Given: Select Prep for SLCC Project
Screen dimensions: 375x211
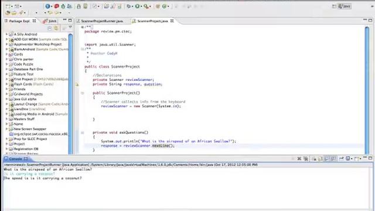Looking at the screenshot, I should click(30, 139).
